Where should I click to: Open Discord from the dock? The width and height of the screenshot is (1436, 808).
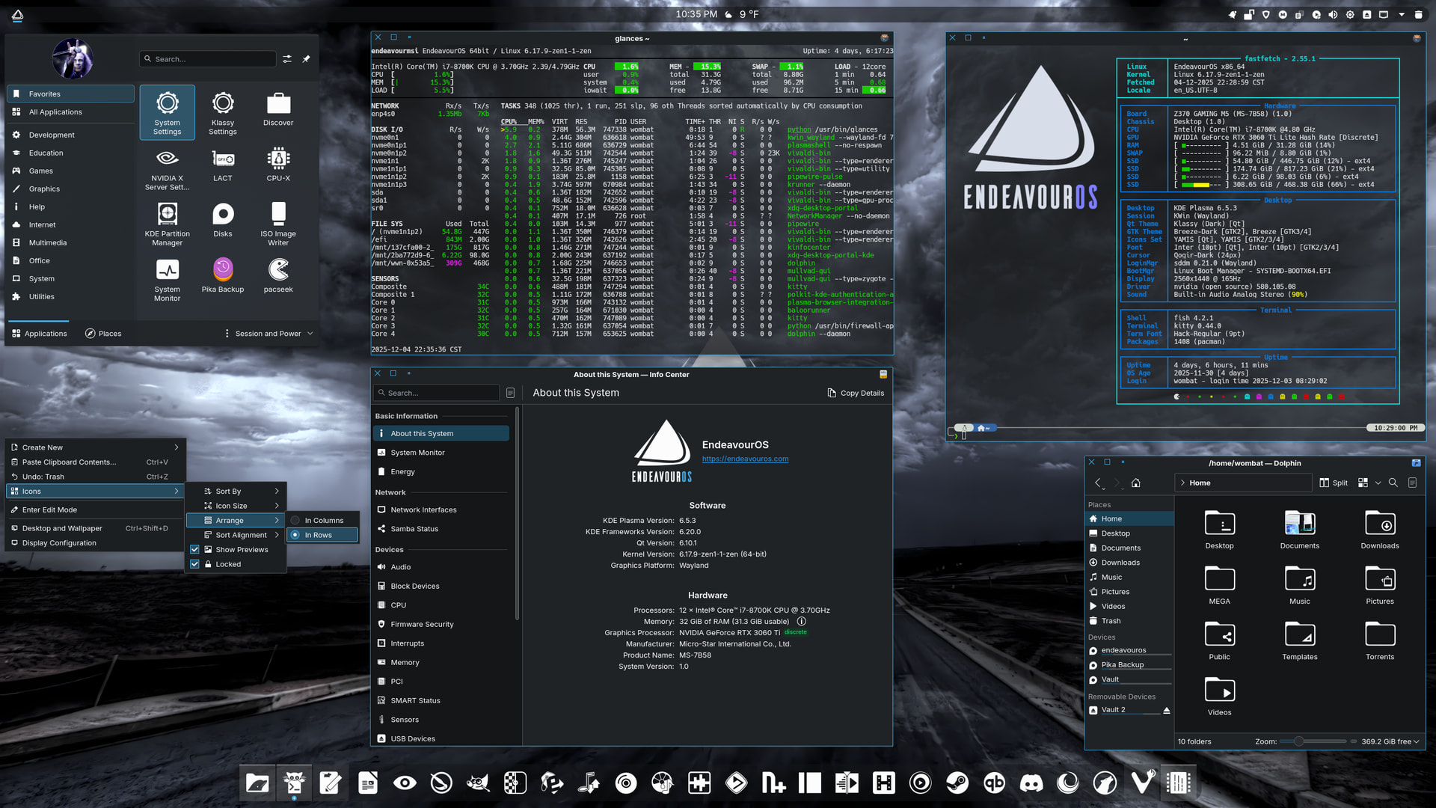pyautogui.click(x=1031, y=783)
